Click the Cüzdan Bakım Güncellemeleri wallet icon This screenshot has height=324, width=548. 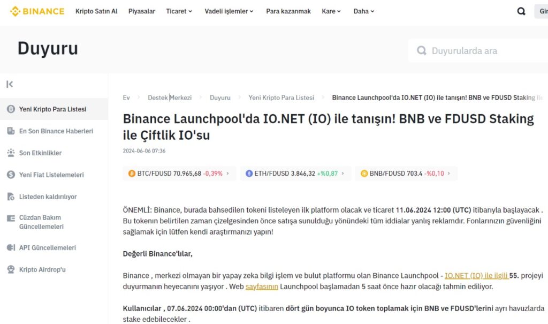[11, 218]
